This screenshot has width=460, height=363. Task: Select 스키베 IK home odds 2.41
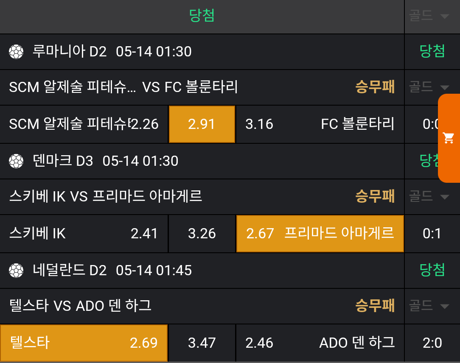pos(84,234)
